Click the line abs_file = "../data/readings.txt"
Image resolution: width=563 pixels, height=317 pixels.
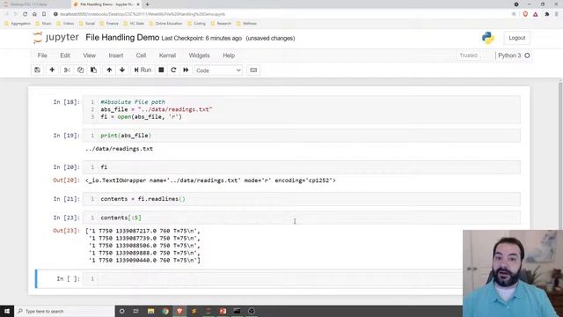coord(157,109)
